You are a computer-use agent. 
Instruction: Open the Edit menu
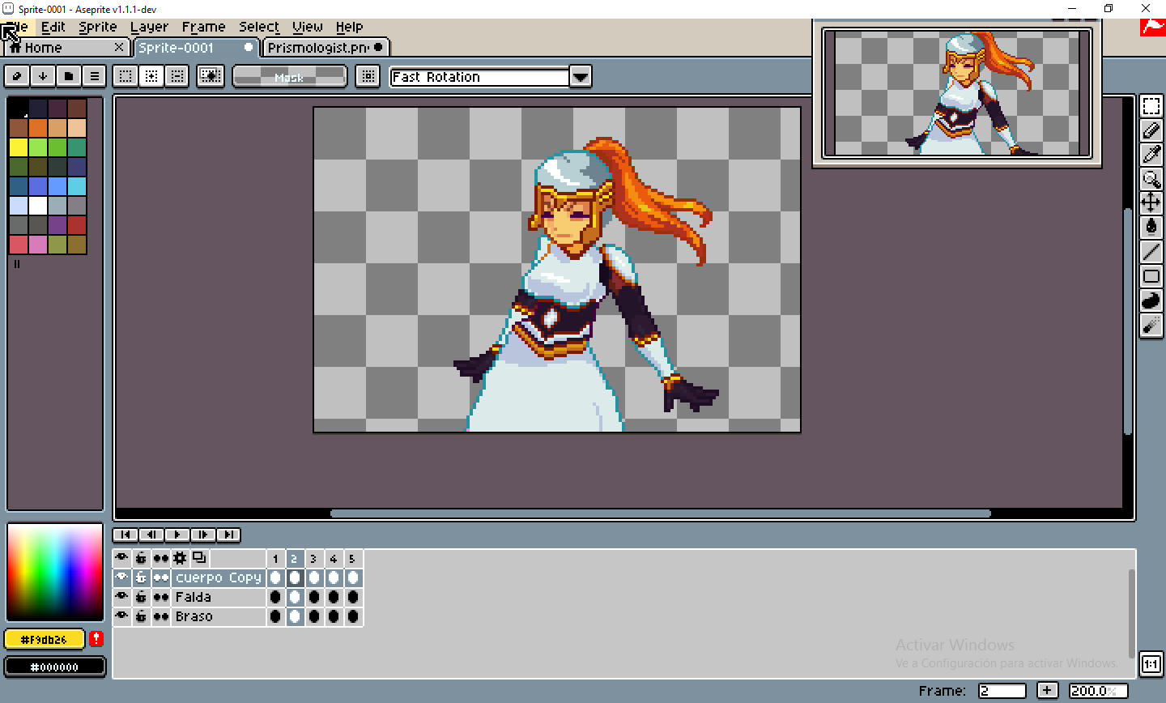(x=53, y=27)
